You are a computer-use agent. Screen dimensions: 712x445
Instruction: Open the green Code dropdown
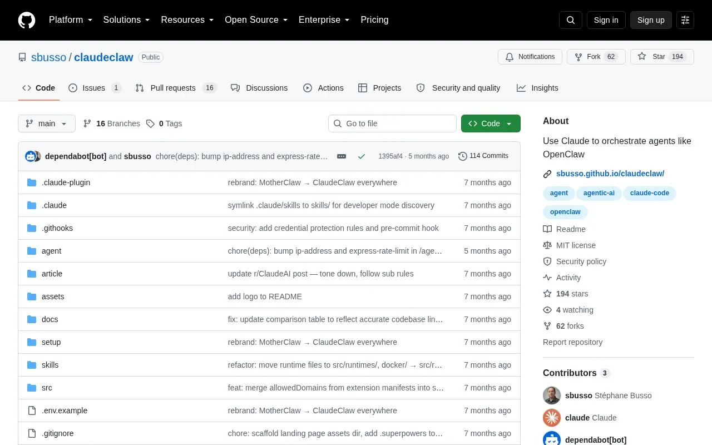point(491,123)
